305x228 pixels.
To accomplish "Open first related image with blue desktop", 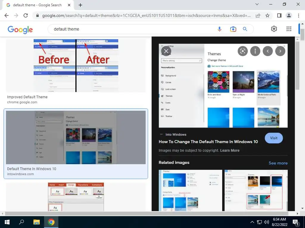I will (190, 190).
